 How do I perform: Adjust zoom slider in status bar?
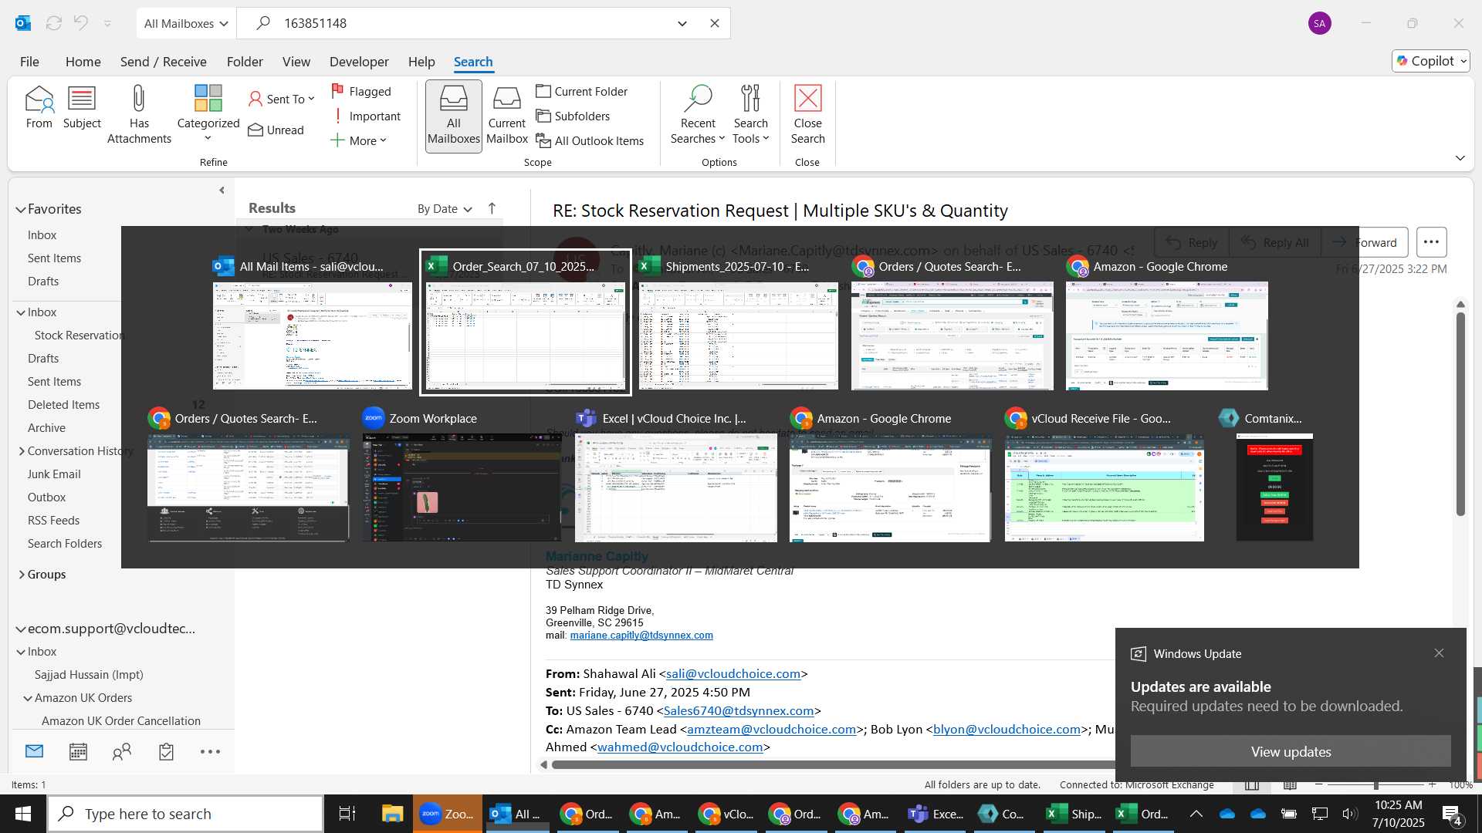tap(1375, 784)
